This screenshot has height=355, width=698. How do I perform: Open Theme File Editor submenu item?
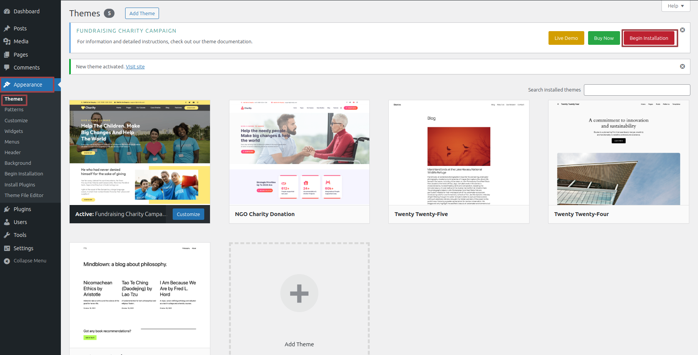pos(24,196)
